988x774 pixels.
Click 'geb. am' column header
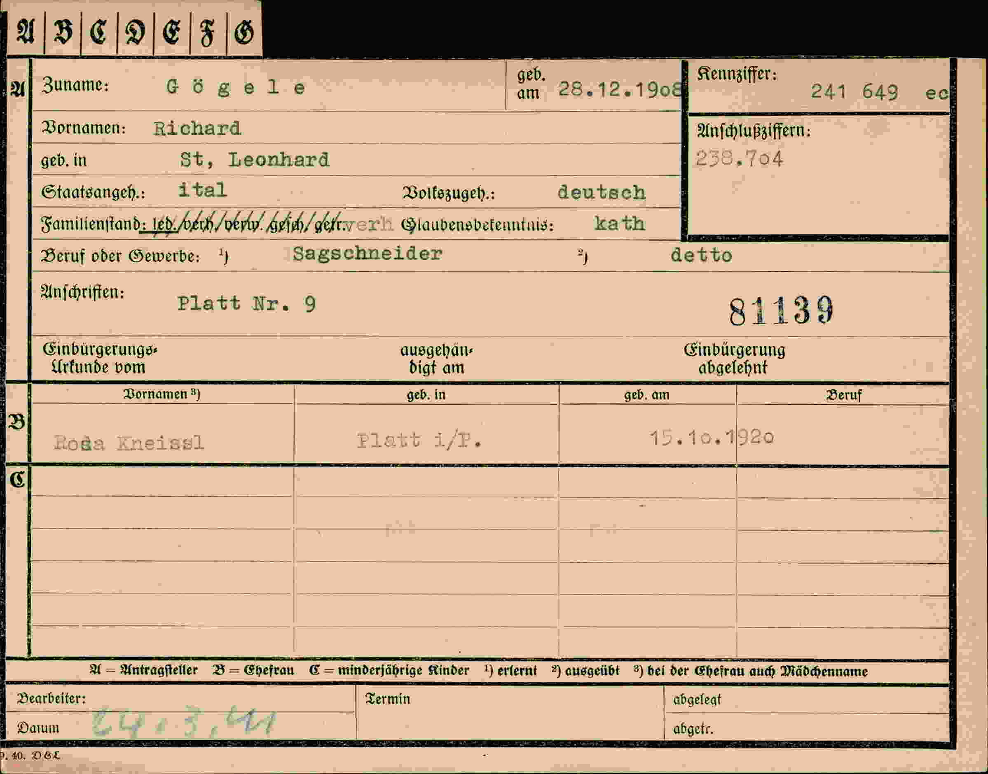point(646,395)
